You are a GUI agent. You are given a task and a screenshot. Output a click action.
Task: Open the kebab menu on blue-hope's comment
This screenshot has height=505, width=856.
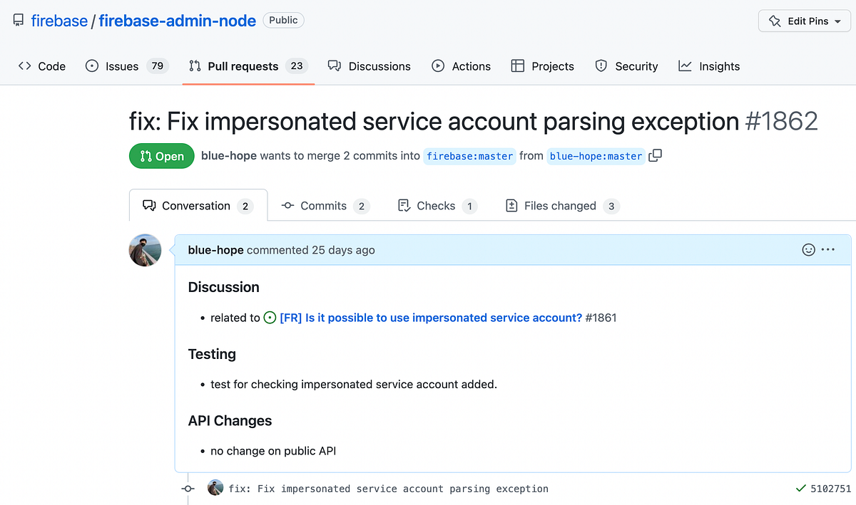click(828, 249)
